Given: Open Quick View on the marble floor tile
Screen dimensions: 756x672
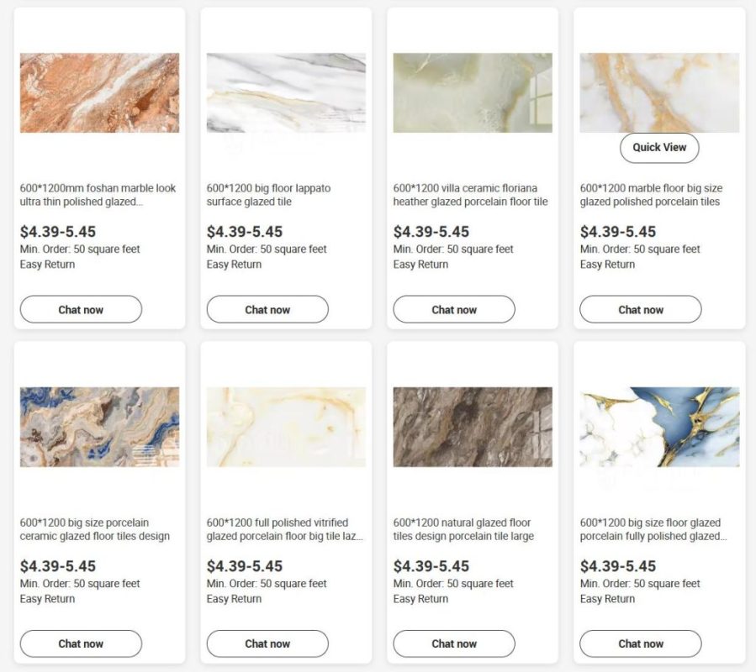Looking at the screenshot, I should pyautogui.click(x=659, y=148).
